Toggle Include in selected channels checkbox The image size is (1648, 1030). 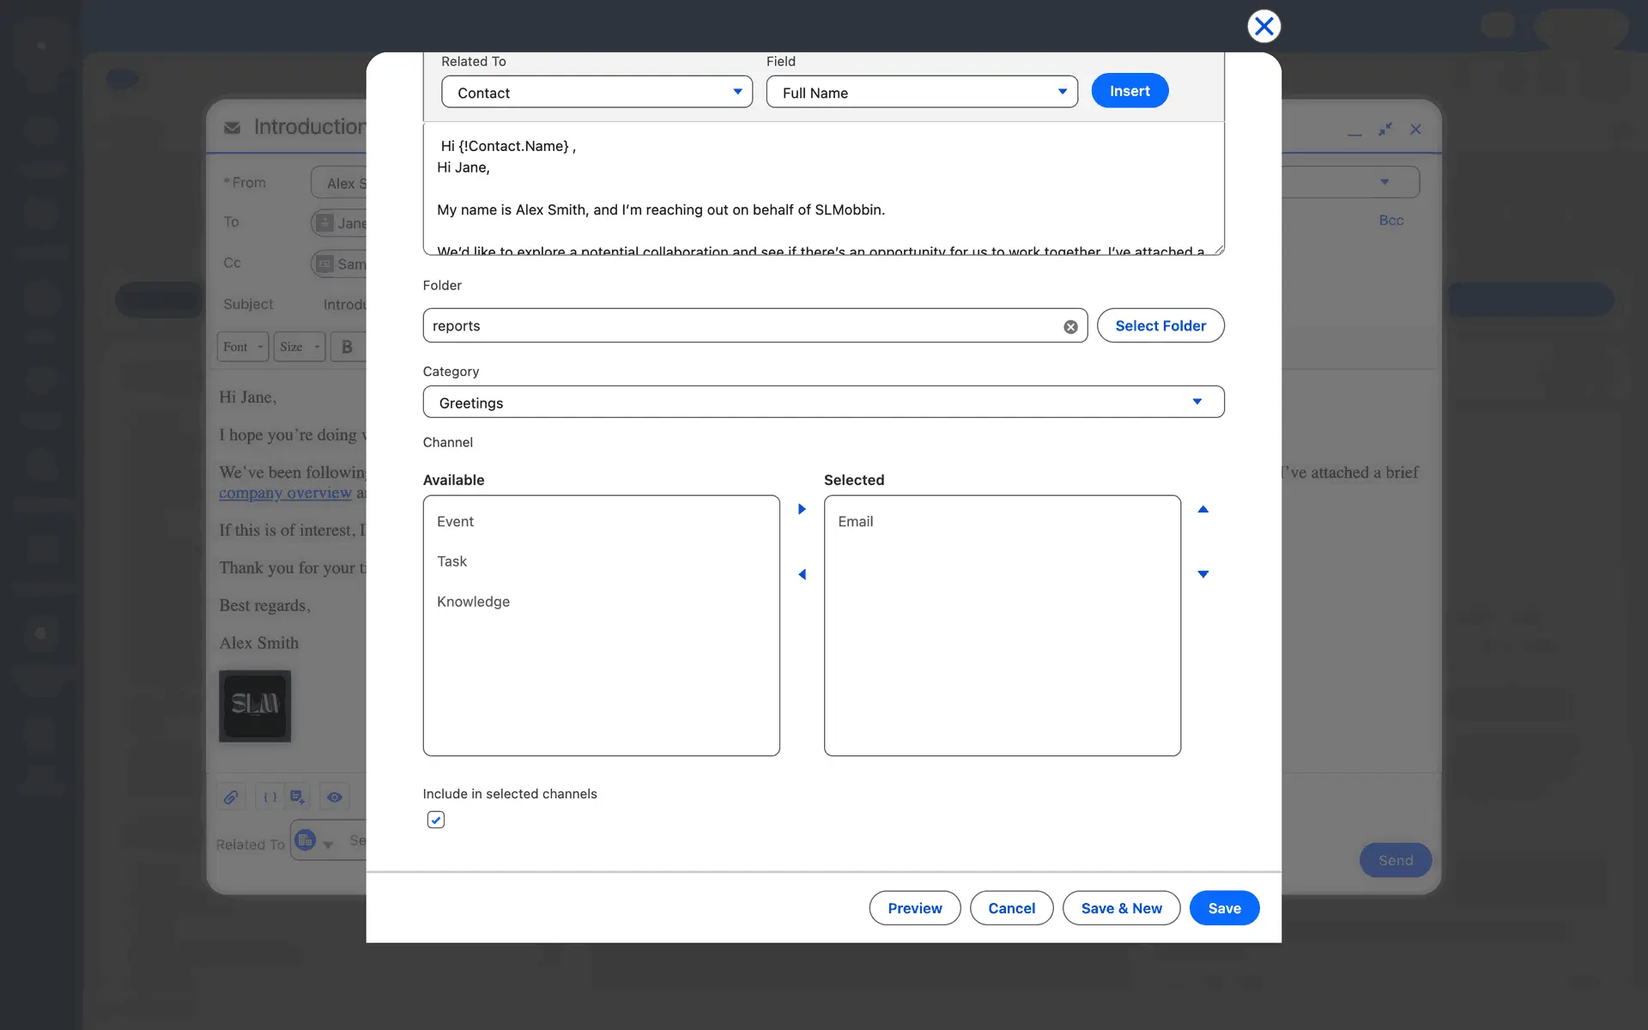pyautogui.click(x=436, y=820)
